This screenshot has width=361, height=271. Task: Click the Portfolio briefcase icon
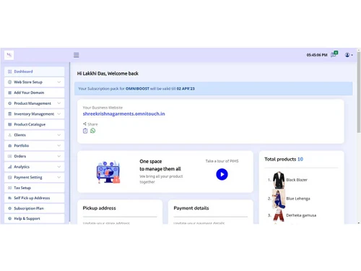click(10, 145)
